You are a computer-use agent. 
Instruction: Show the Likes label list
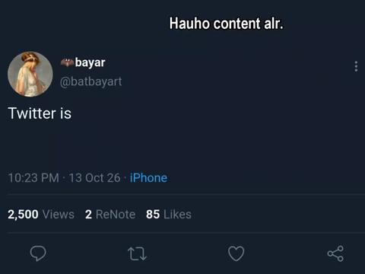(x=177, y=215)
